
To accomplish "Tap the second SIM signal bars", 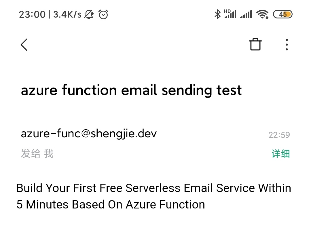I will (246, 14).
